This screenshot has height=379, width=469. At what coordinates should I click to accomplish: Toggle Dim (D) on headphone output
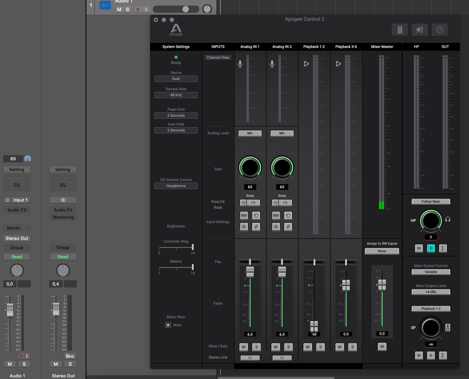pos(431,248)
